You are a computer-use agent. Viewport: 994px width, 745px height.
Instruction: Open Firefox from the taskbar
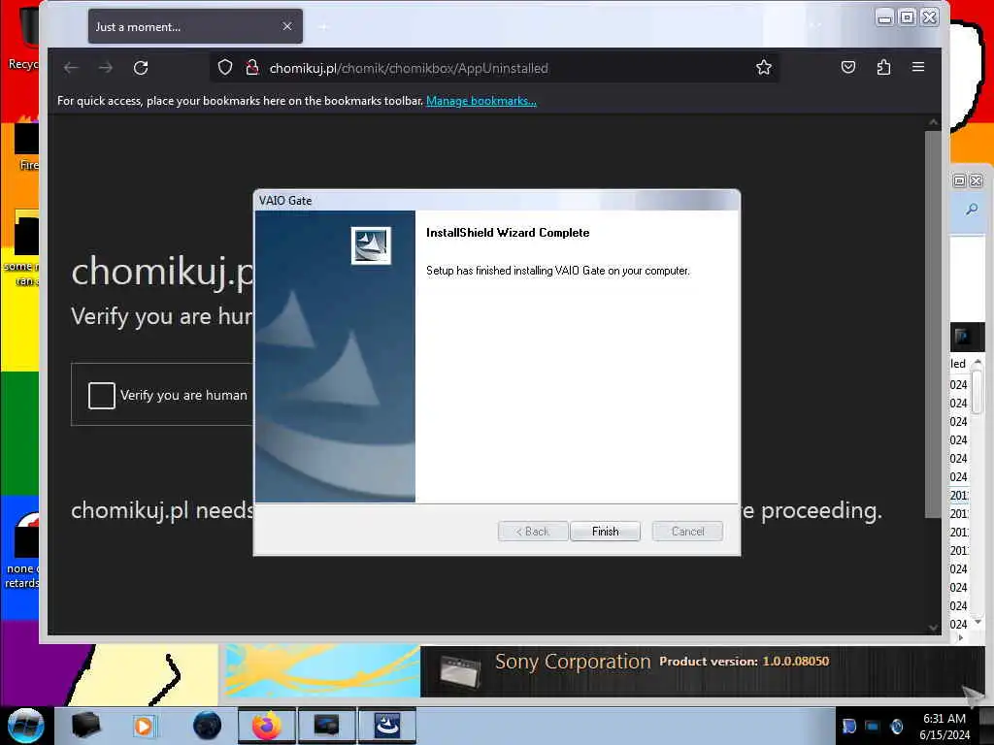tap(266, 726)
